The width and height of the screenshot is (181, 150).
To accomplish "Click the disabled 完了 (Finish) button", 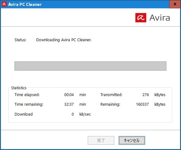I will point(101,140).
